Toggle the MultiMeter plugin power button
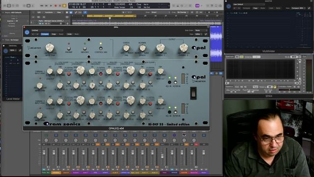 229,6
